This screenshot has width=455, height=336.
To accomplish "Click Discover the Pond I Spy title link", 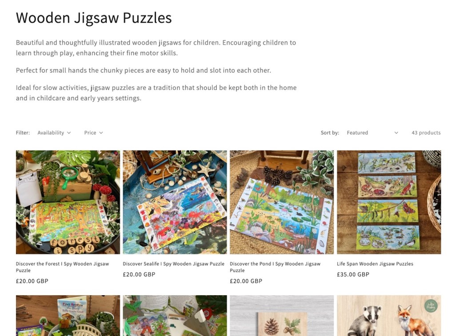I will point(275,267).
